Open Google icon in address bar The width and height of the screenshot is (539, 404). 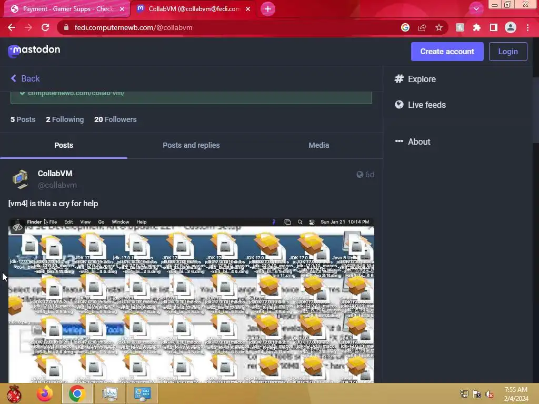click(405, 27)
